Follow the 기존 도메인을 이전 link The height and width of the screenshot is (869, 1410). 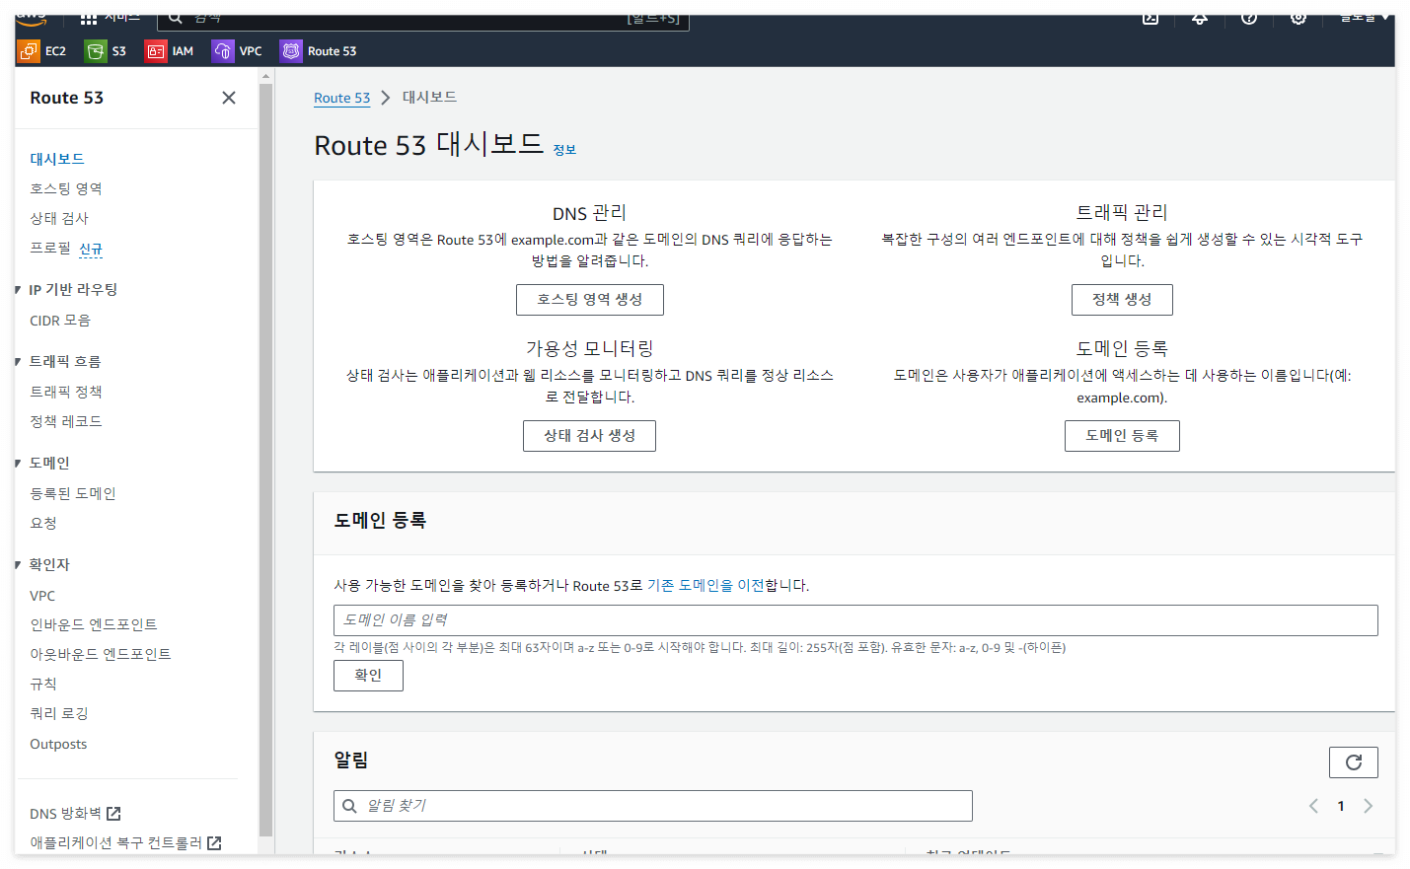pyautogui.click(x=705, y=586)
